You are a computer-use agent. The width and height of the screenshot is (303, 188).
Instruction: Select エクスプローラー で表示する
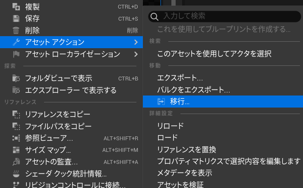pos(71,90)
